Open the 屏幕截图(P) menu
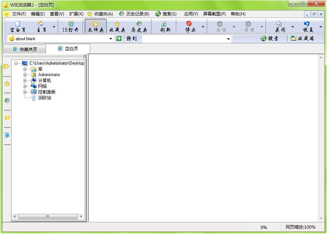This screenshot has width=327, height=234. [214, 14]
